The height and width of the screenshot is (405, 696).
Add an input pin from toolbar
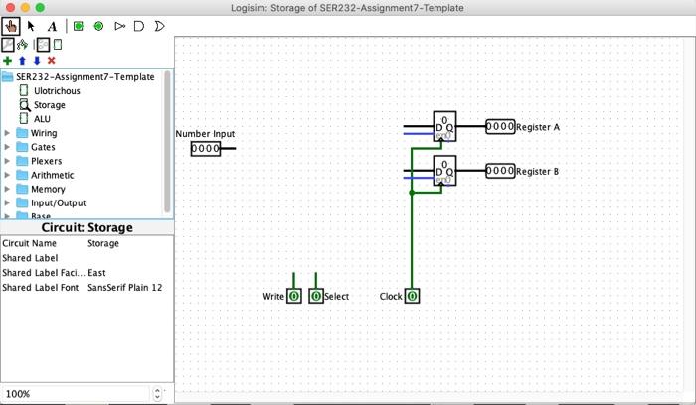(x=79, y=26)
